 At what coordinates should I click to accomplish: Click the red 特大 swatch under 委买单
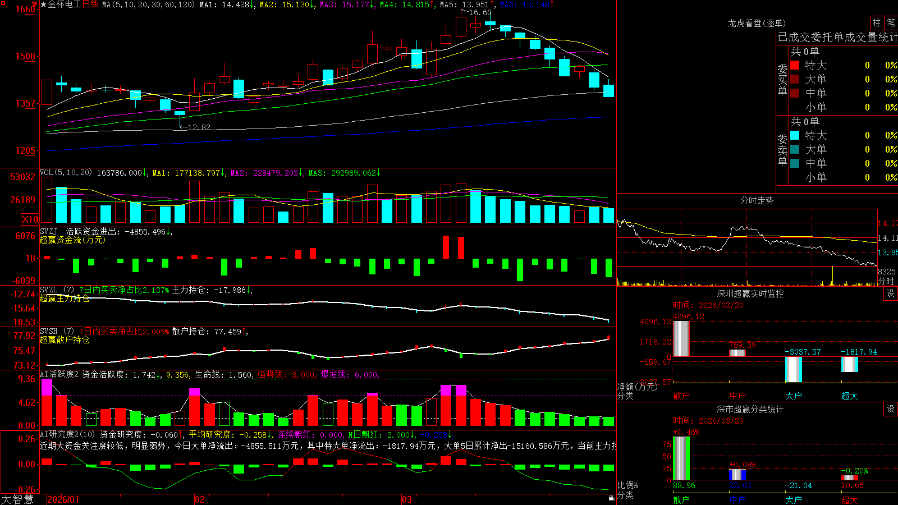[795, 65]
